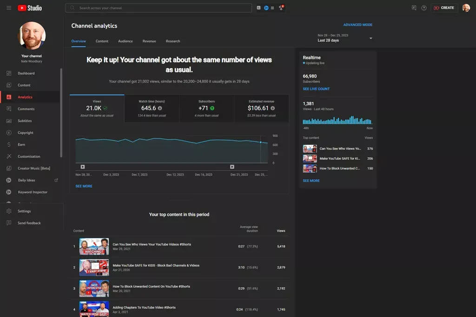This screenshot has width=476, height=317.
Task: Click the 'Watch How Easy' thumbnail in top content
Action: pos(94,309)
